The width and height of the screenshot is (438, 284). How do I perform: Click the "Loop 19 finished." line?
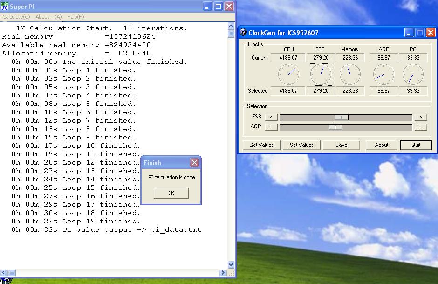(75, 221)
